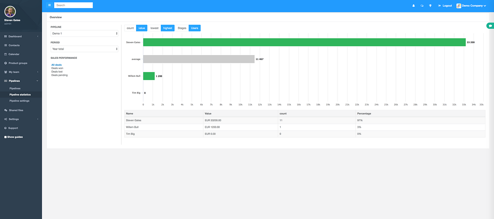
Task: Click the Pipelines money icon
Action: click(5, 81)
